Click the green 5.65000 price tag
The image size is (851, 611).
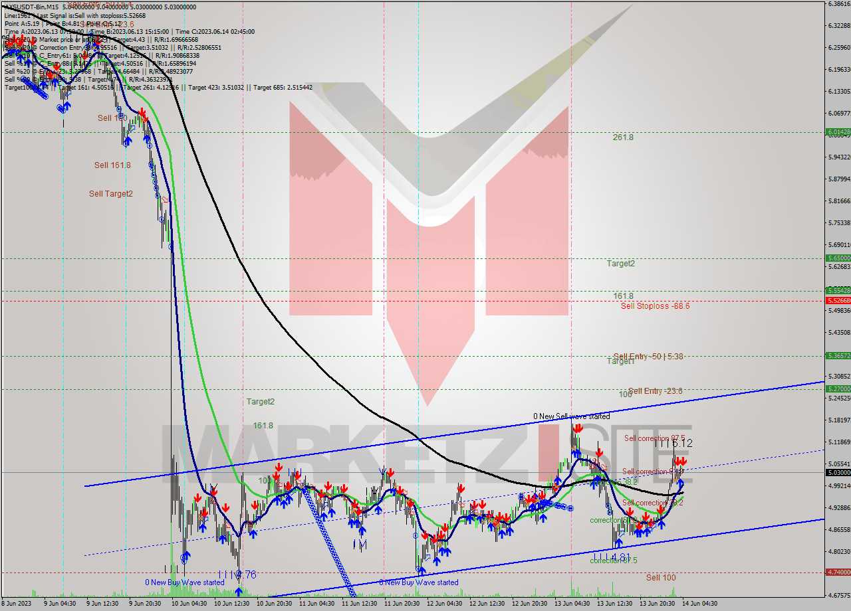[x=838, y=258]
